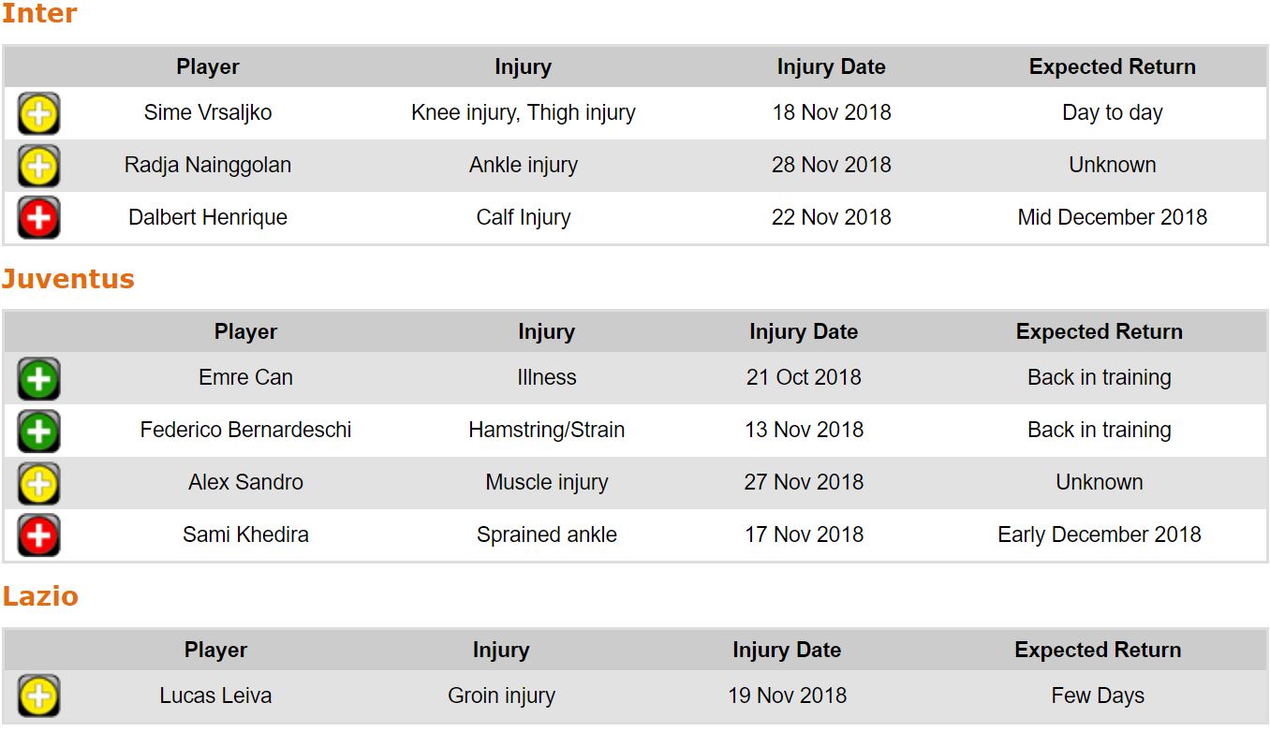
Task: Click red injury icon for Sami Khedira
Action: point(38,535)
